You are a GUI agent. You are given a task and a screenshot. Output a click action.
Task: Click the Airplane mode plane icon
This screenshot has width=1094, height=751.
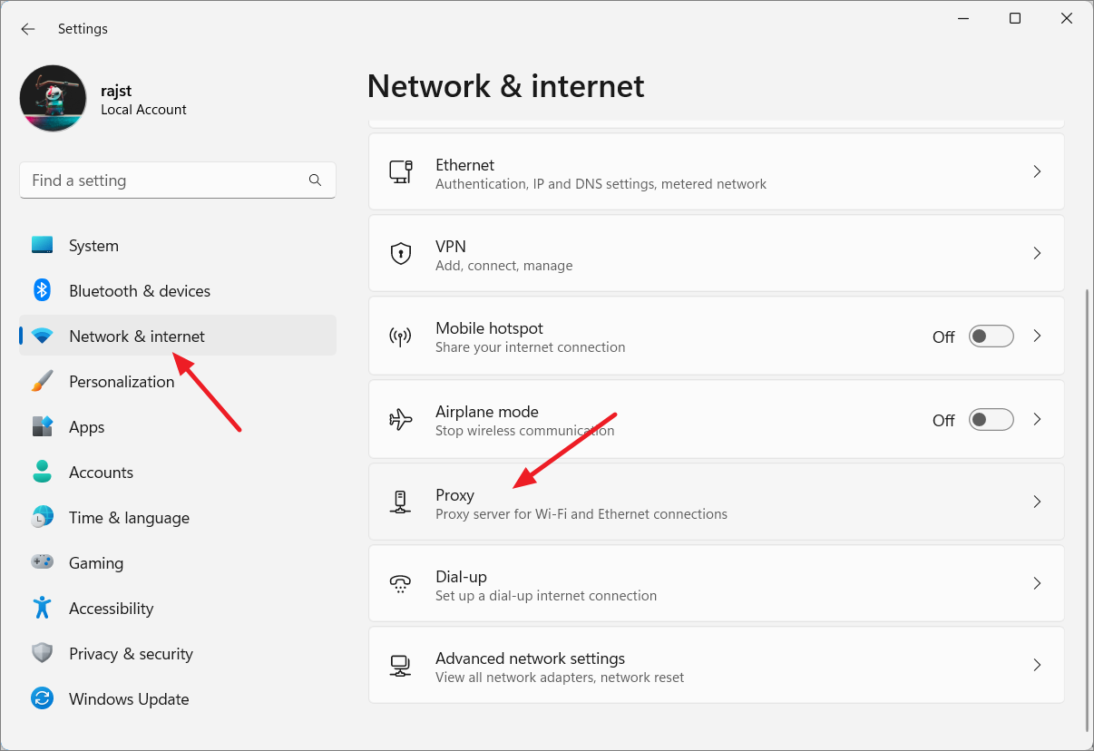[401, 420]
